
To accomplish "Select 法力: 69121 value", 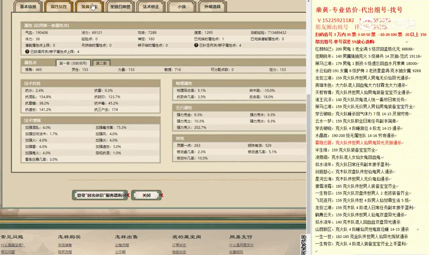I will (92, 33).
